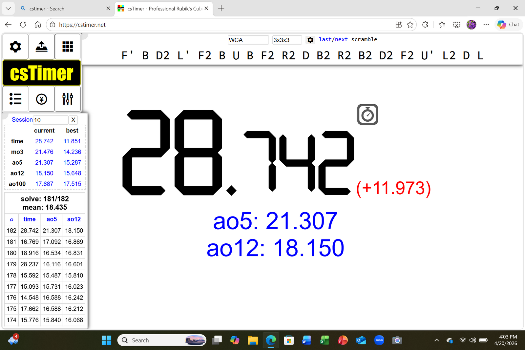
Task: Open the 3x3x3 puzzle dropdown
Action: pyautogui.click(x=287, y=40)
